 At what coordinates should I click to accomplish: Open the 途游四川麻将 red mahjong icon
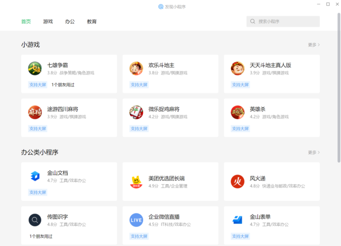click(35, 112)
